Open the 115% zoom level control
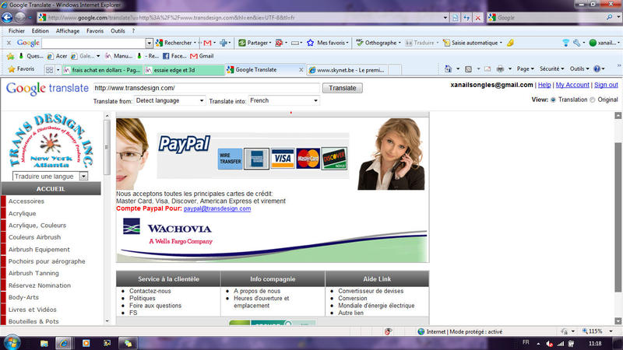The image size is (623, 350). click(600, 331)
